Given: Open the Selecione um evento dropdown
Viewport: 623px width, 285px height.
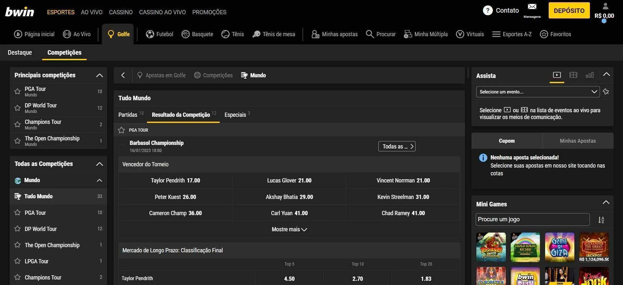Looking at the screenshot, I should click(538, 92).
